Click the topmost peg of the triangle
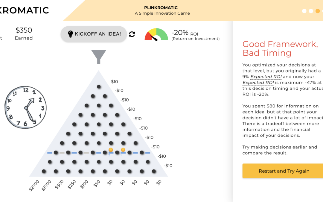323x202 pixels. (99, 87)
